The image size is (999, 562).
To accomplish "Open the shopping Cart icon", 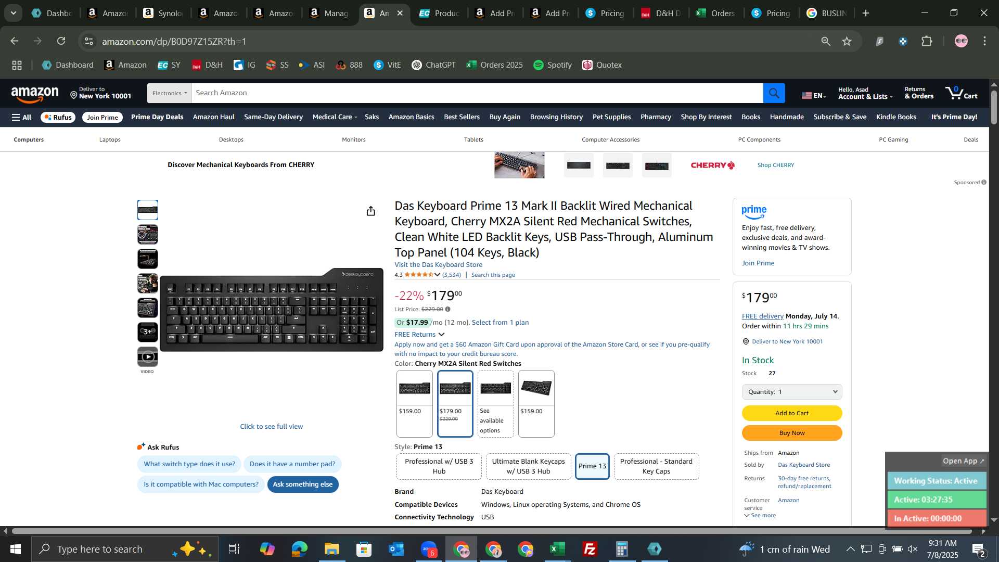I will point(962,93).
